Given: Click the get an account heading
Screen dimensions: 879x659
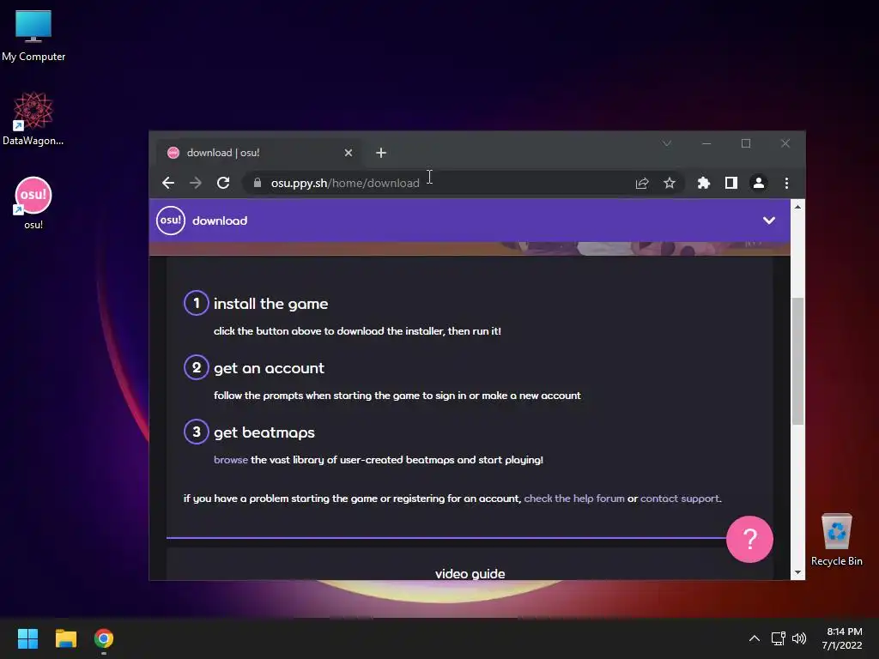Looking at the screenshot, I should click(269, 368).
